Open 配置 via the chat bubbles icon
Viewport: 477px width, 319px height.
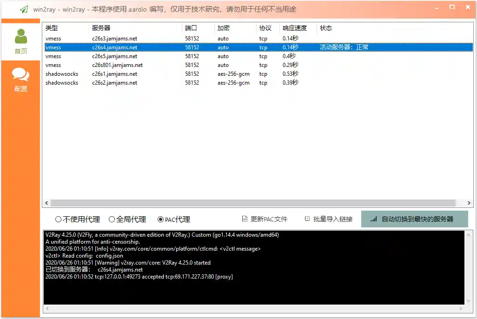pyautogui.click(x=20, y=74)
